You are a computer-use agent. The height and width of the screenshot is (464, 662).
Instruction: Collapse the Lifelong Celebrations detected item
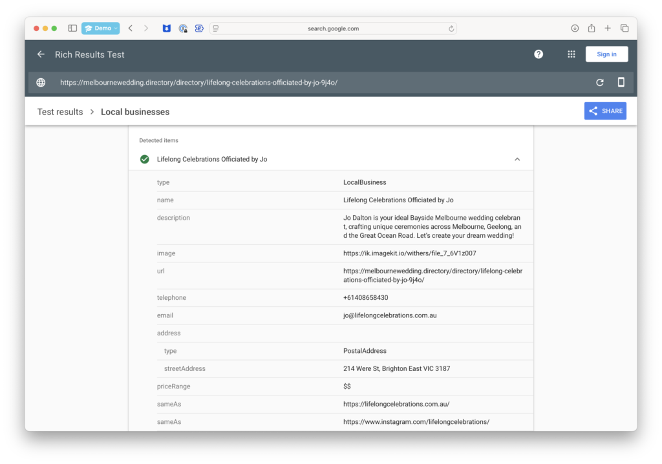coord(517,160)
